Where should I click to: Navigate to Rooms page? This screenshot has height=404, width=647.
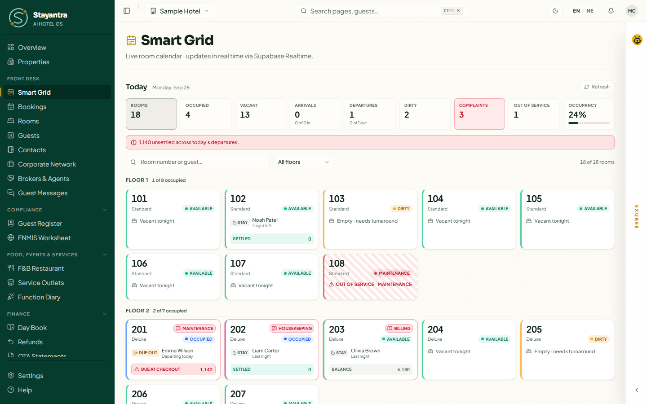tap(57, 121)
